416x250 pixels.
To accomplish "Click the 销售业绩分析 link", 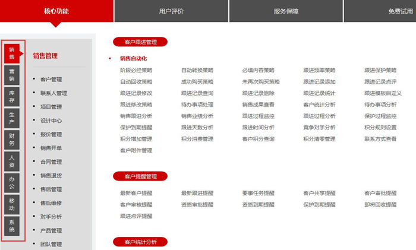I will coord(197,116).
